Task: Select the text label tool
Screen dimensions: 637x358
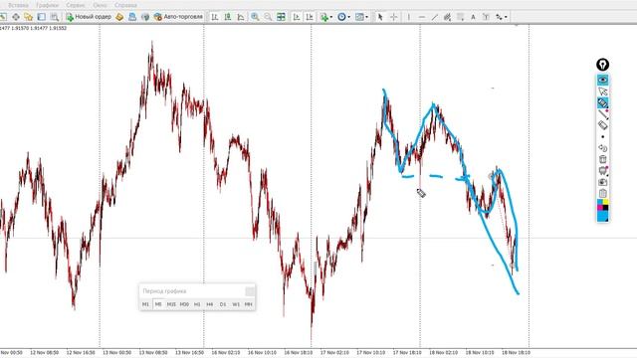Action: [x=486, y=17]
